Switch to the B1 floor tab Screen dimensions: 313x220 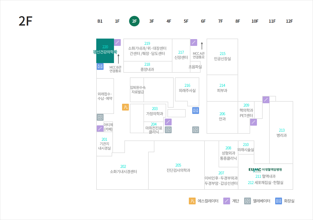pyautogui.click(x=100, y=21)
